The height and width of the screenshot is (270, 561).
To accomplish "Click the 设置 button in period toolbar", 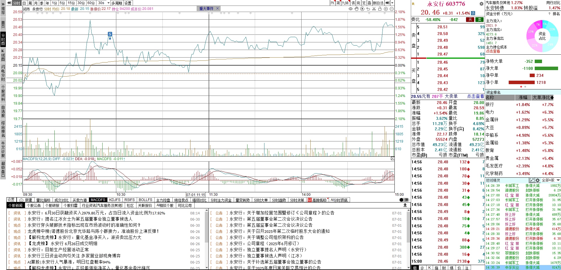I will coord(128,3).
